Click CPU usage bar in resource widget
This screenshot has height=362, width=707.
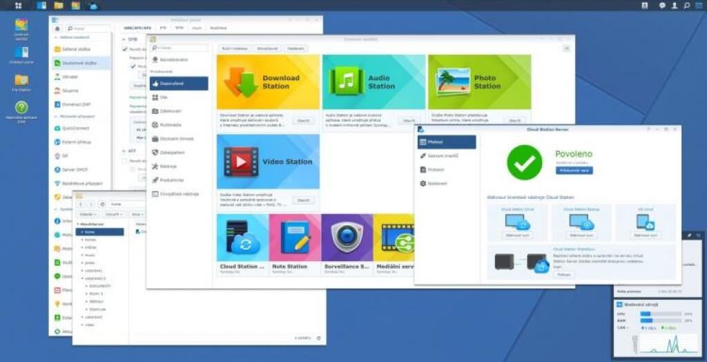[x=661, y=314]
